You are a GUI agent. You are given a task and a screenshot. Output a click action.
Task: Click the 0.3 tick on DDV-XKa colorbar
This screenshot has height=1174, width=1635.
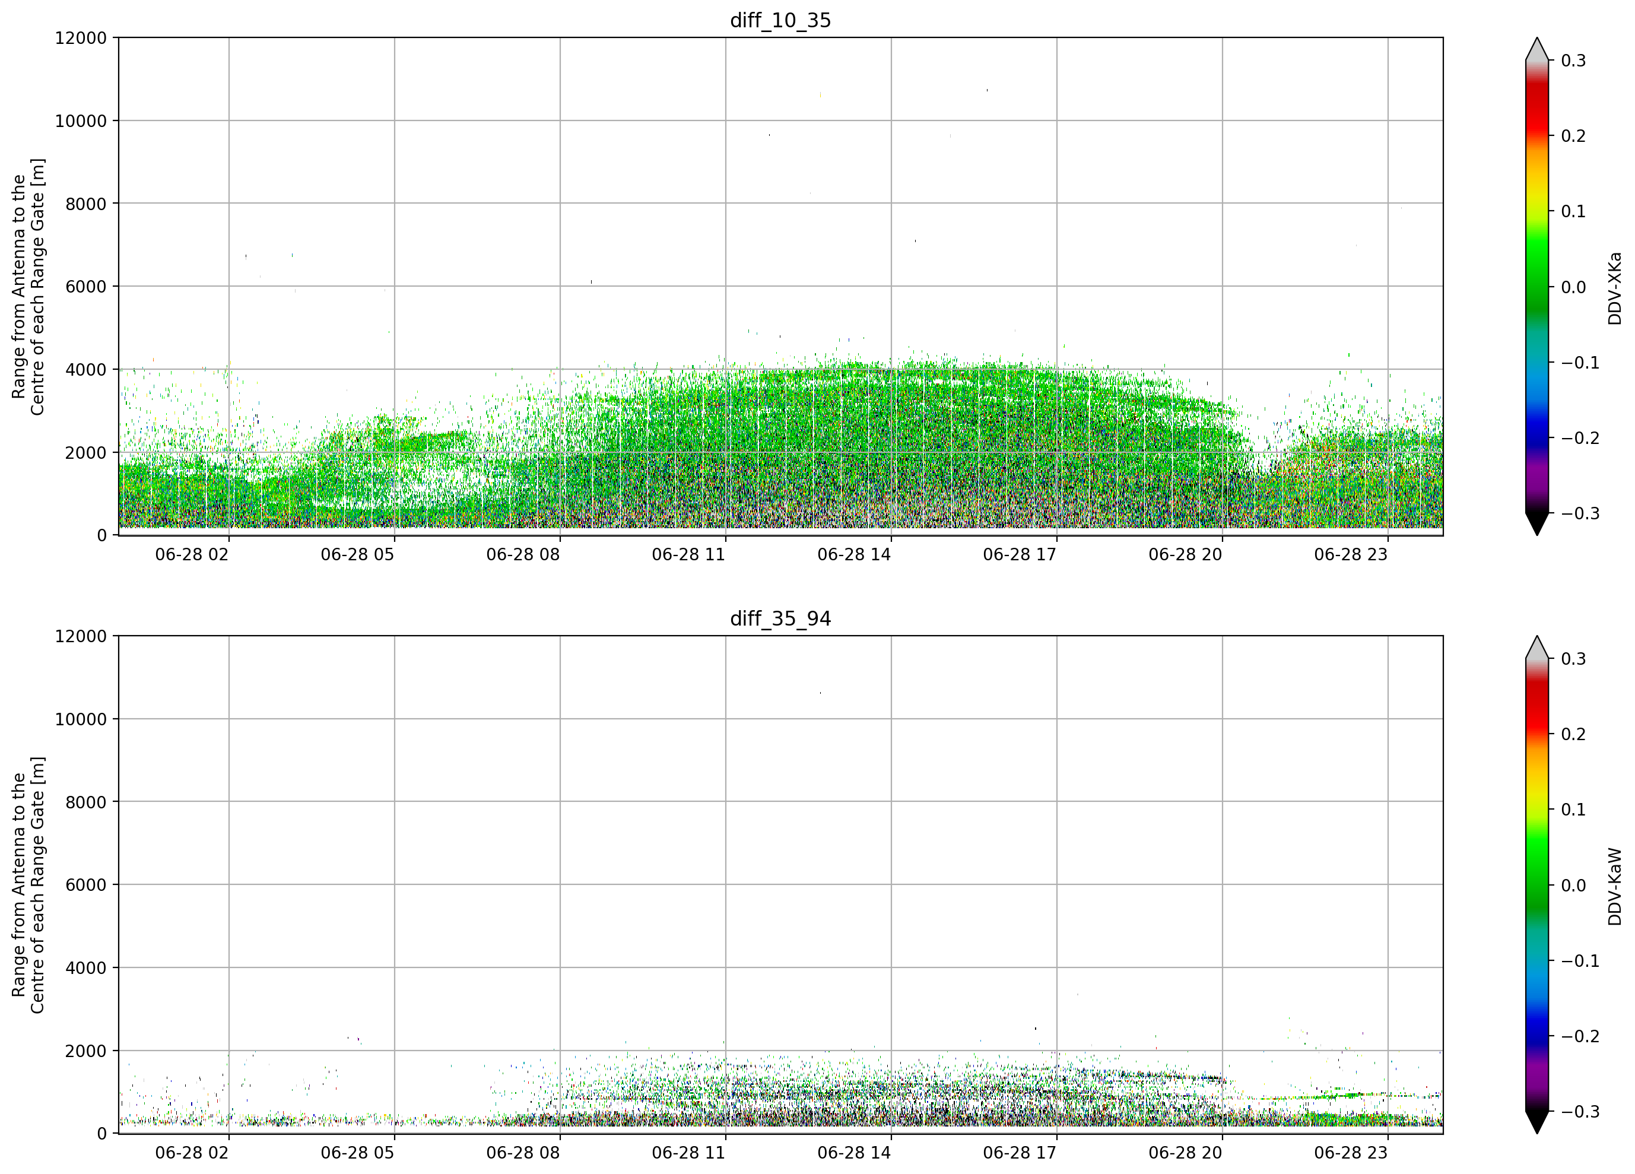click(x=1574, y=61)
